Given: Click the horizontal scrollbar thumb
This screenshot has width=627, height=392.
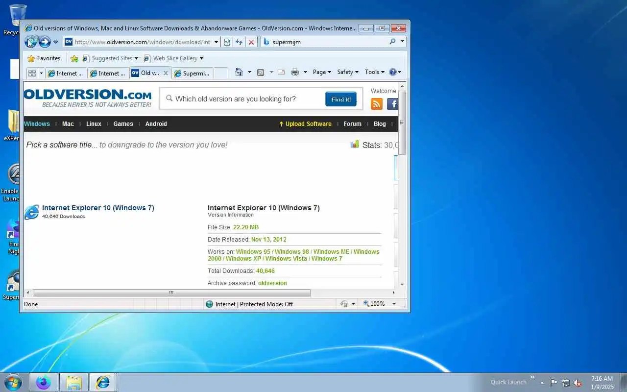Looking at the screenshot, I should pos(171,293).
